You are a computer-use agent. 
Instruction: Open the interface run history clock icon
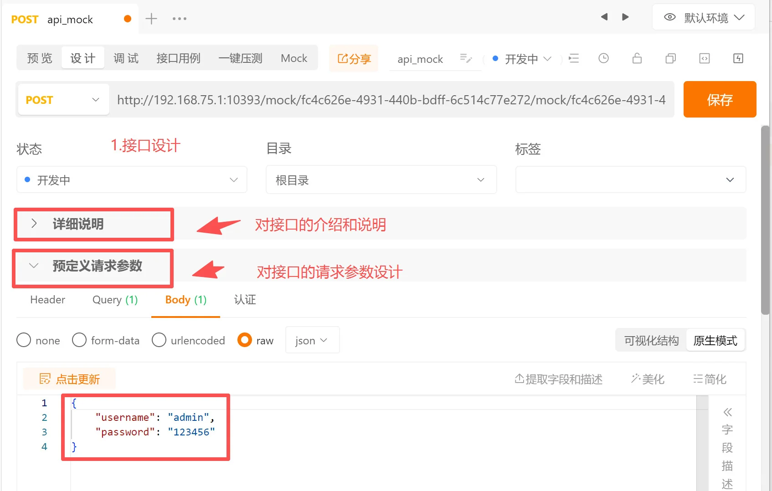tap(603, 58)
